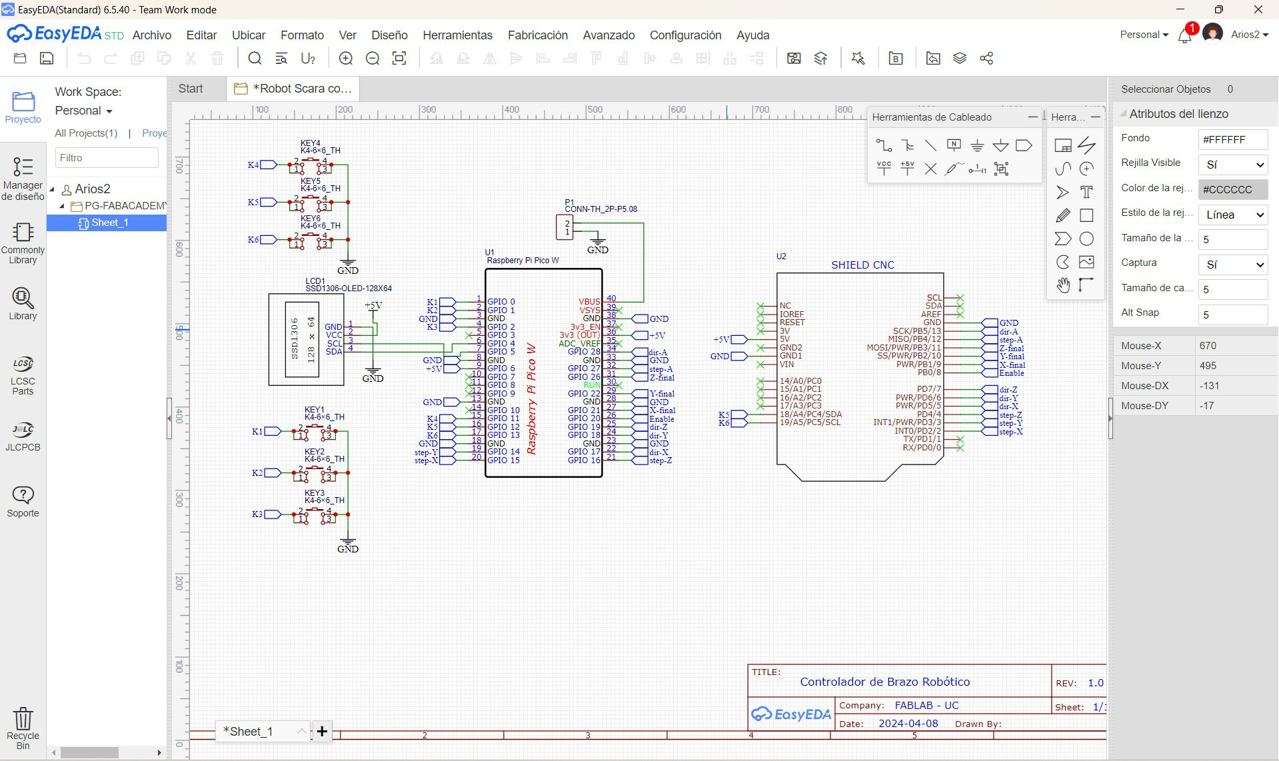
Task: Open LCSC Parts in the sidebar
Action: [23, 375]
